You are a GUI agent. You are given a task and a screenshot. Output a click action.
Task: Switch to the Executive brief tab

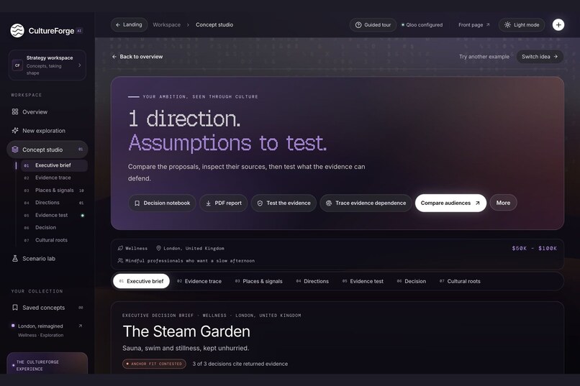(141, 281)
